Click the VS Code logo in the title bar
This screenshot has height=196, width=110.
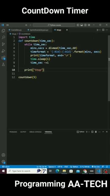click(x=2, y=25)
